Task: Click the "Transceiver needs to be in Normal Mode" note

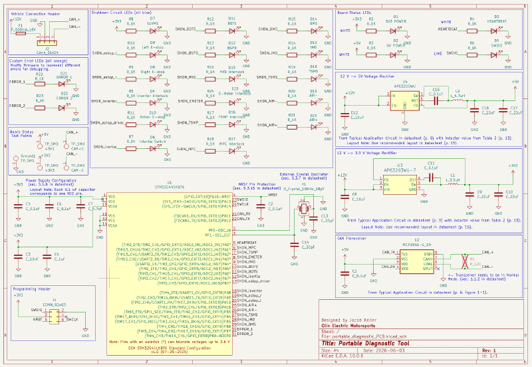Action: [x=483, y=277]
